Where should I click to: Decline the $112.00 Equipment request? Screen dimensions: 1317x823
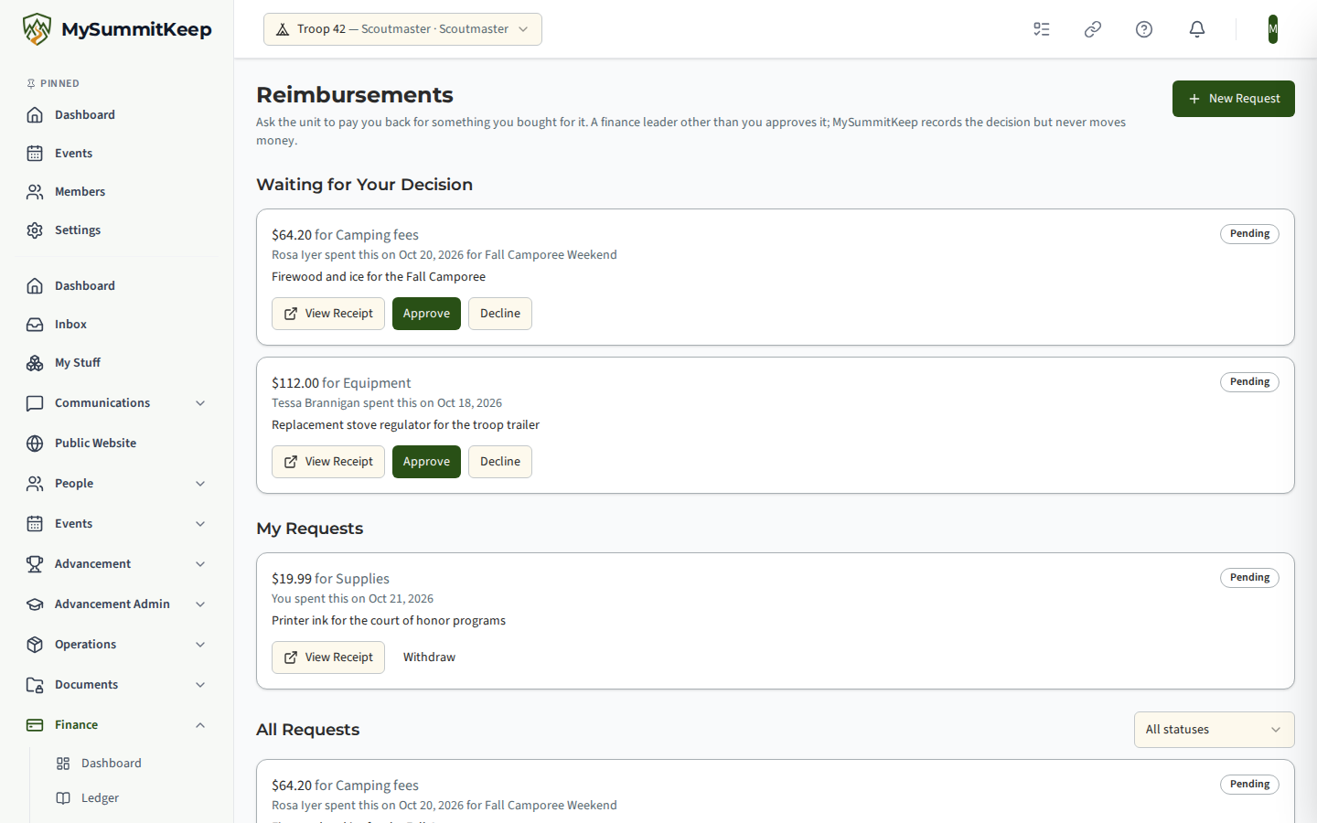(500, 462)
